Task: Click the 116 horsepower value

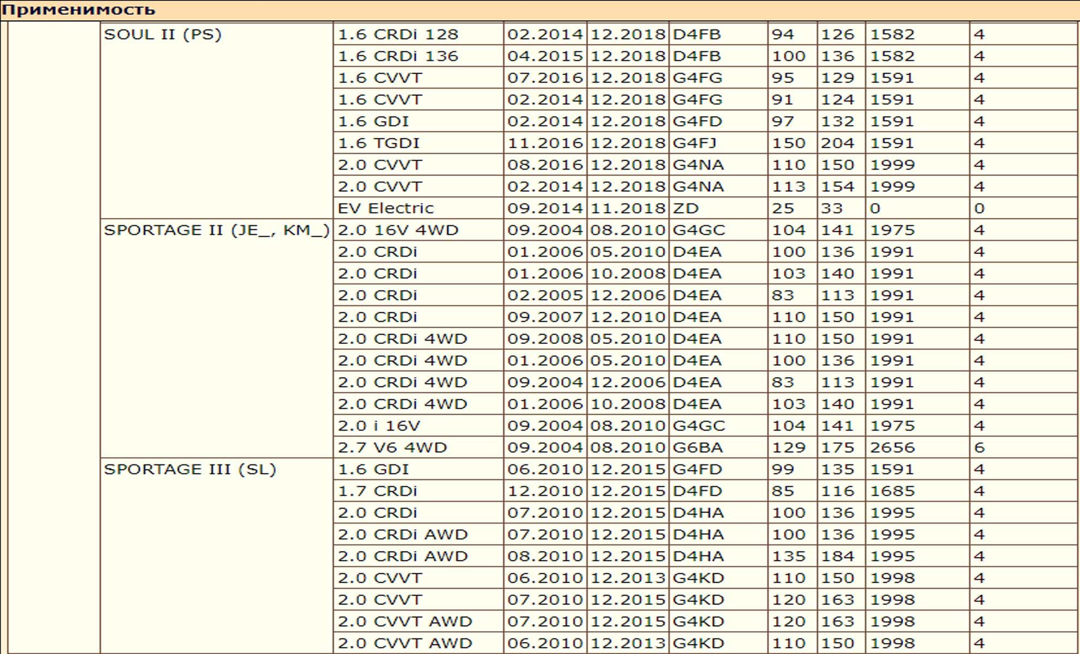Action: [841, 491]
